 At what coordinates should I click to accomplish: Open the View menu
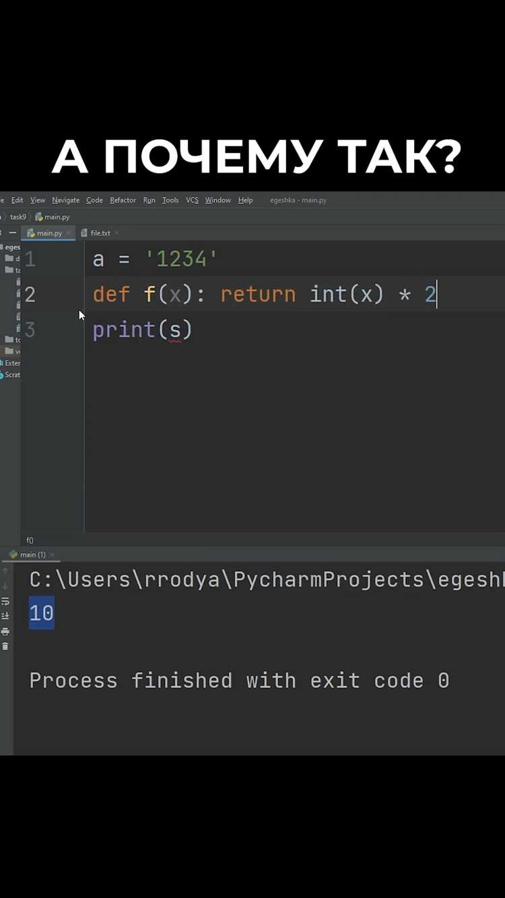38,200
